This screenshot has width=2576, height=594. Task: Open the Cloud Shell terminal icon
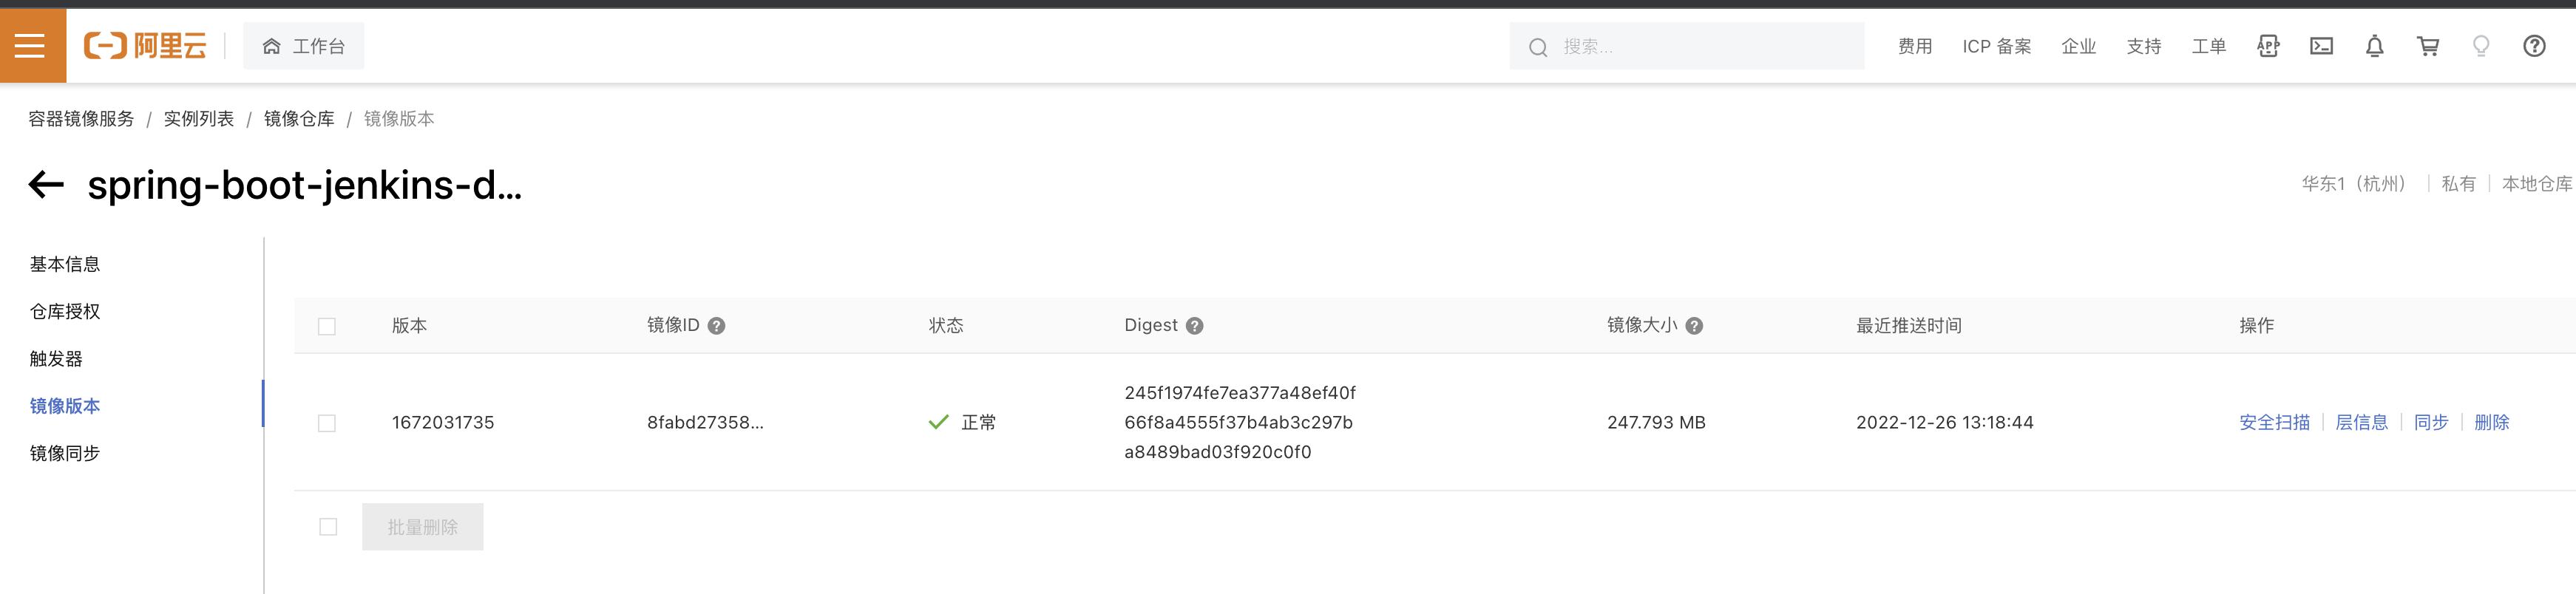(x=2322, y=45)
